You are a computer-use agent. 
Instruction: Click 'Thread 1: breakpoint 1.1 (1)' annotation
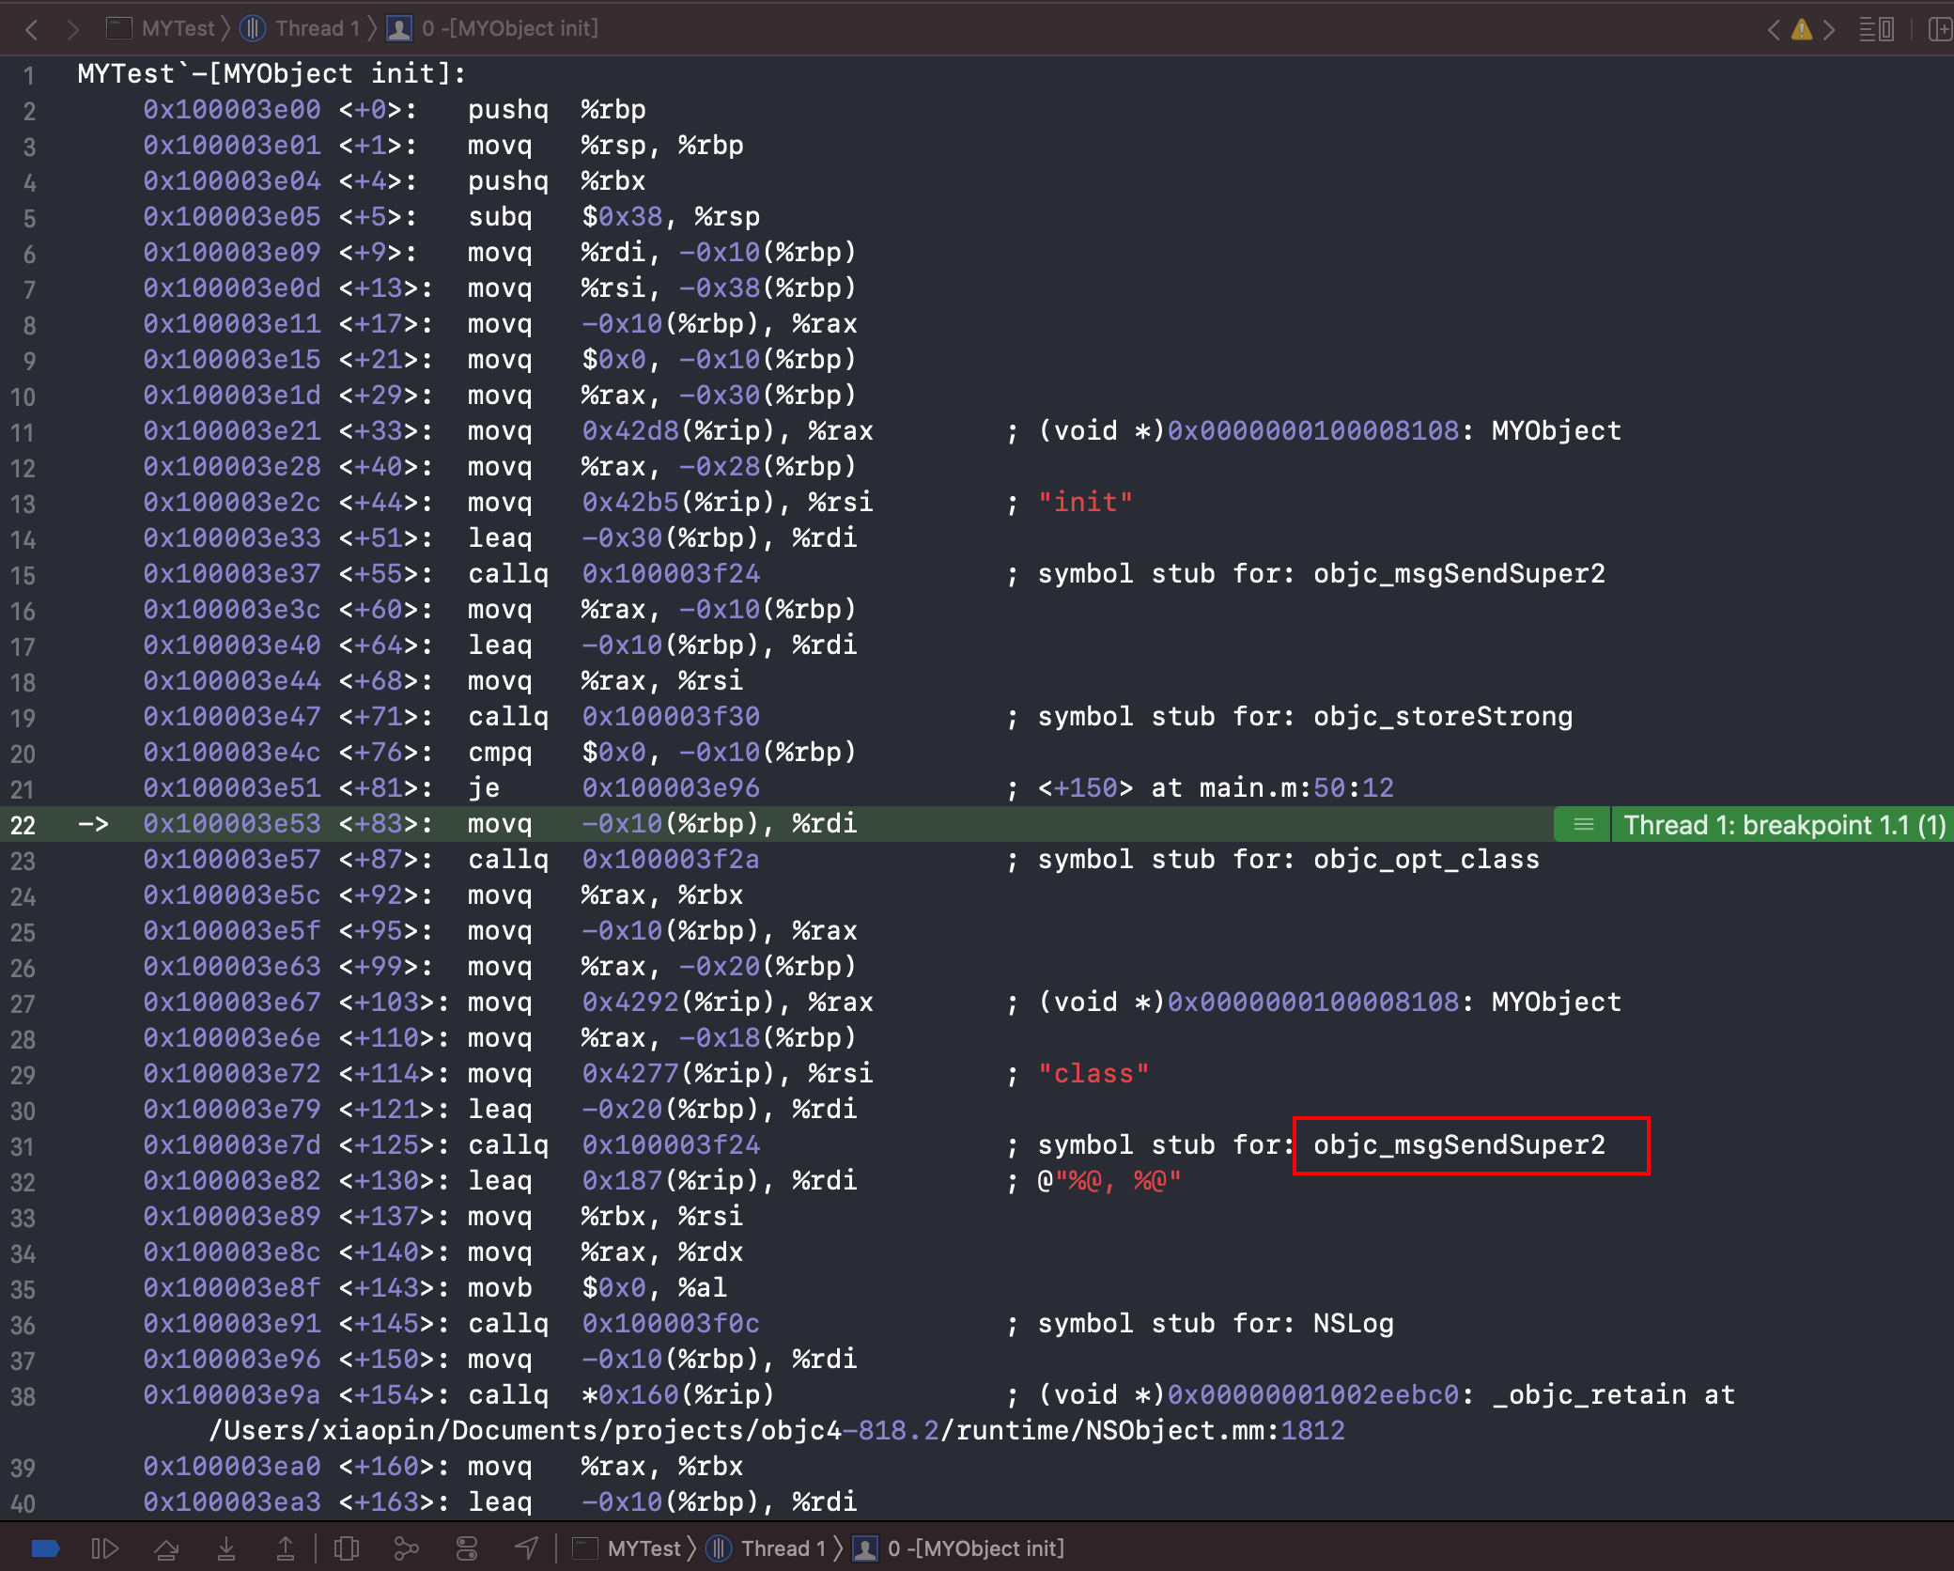[1784, 824]
